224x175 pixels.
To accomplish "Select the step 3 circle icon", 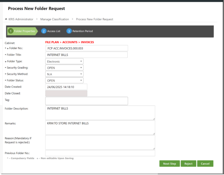I will [x=69, y=31].
